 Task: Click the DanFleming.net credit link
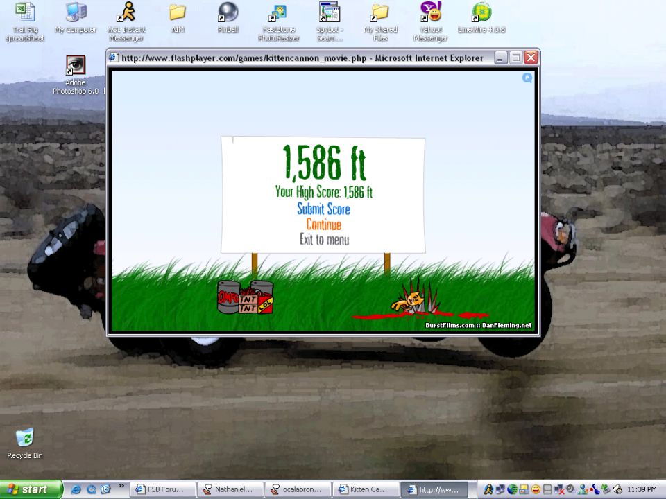coord(506,325)
